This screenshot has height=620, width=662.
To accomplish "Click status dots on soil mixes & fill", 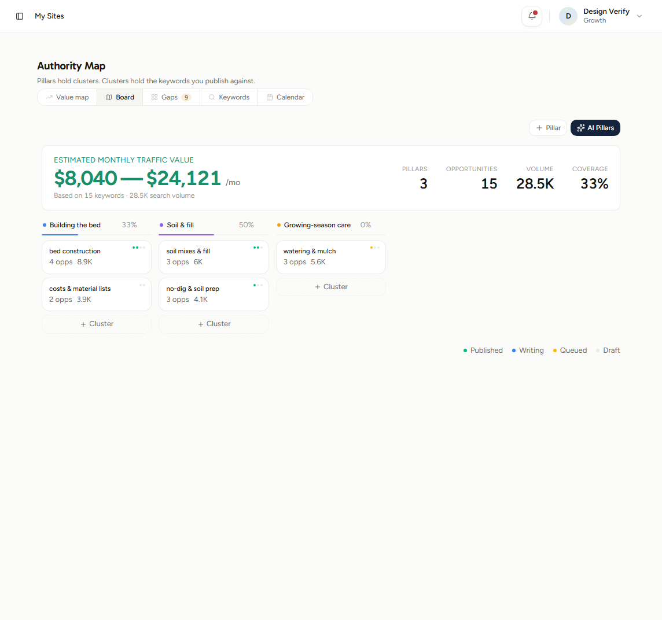I will [258, 248].
